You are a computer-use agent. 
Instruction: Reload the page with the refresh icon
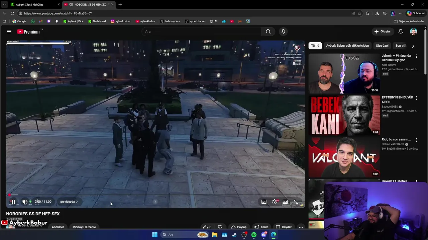tap(12, 13)
